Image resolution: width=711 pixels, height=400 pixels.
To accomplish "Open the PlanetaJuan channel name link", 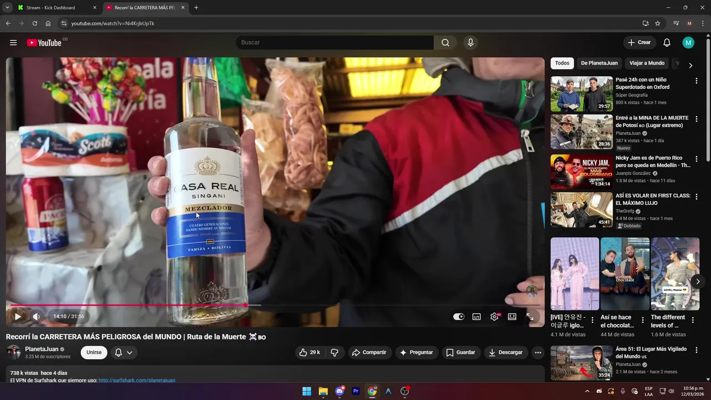I will click(42, 349).
